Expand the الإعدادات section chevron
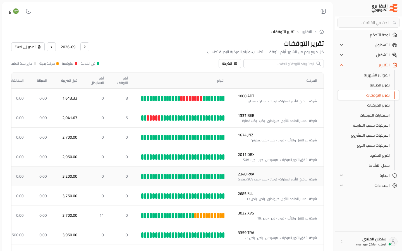The width and height of the screenshot is (402, 251). click(x=341, y=185)
